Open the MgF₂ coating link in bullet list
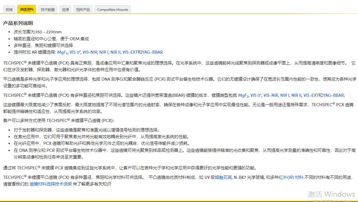The height and width of the screenshot is (202, 358). tap(62, 52)
